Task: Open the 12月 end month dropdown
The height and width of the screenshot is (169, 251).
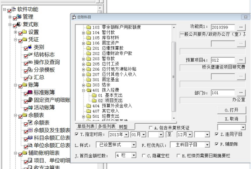Action: tap(190, 134)
